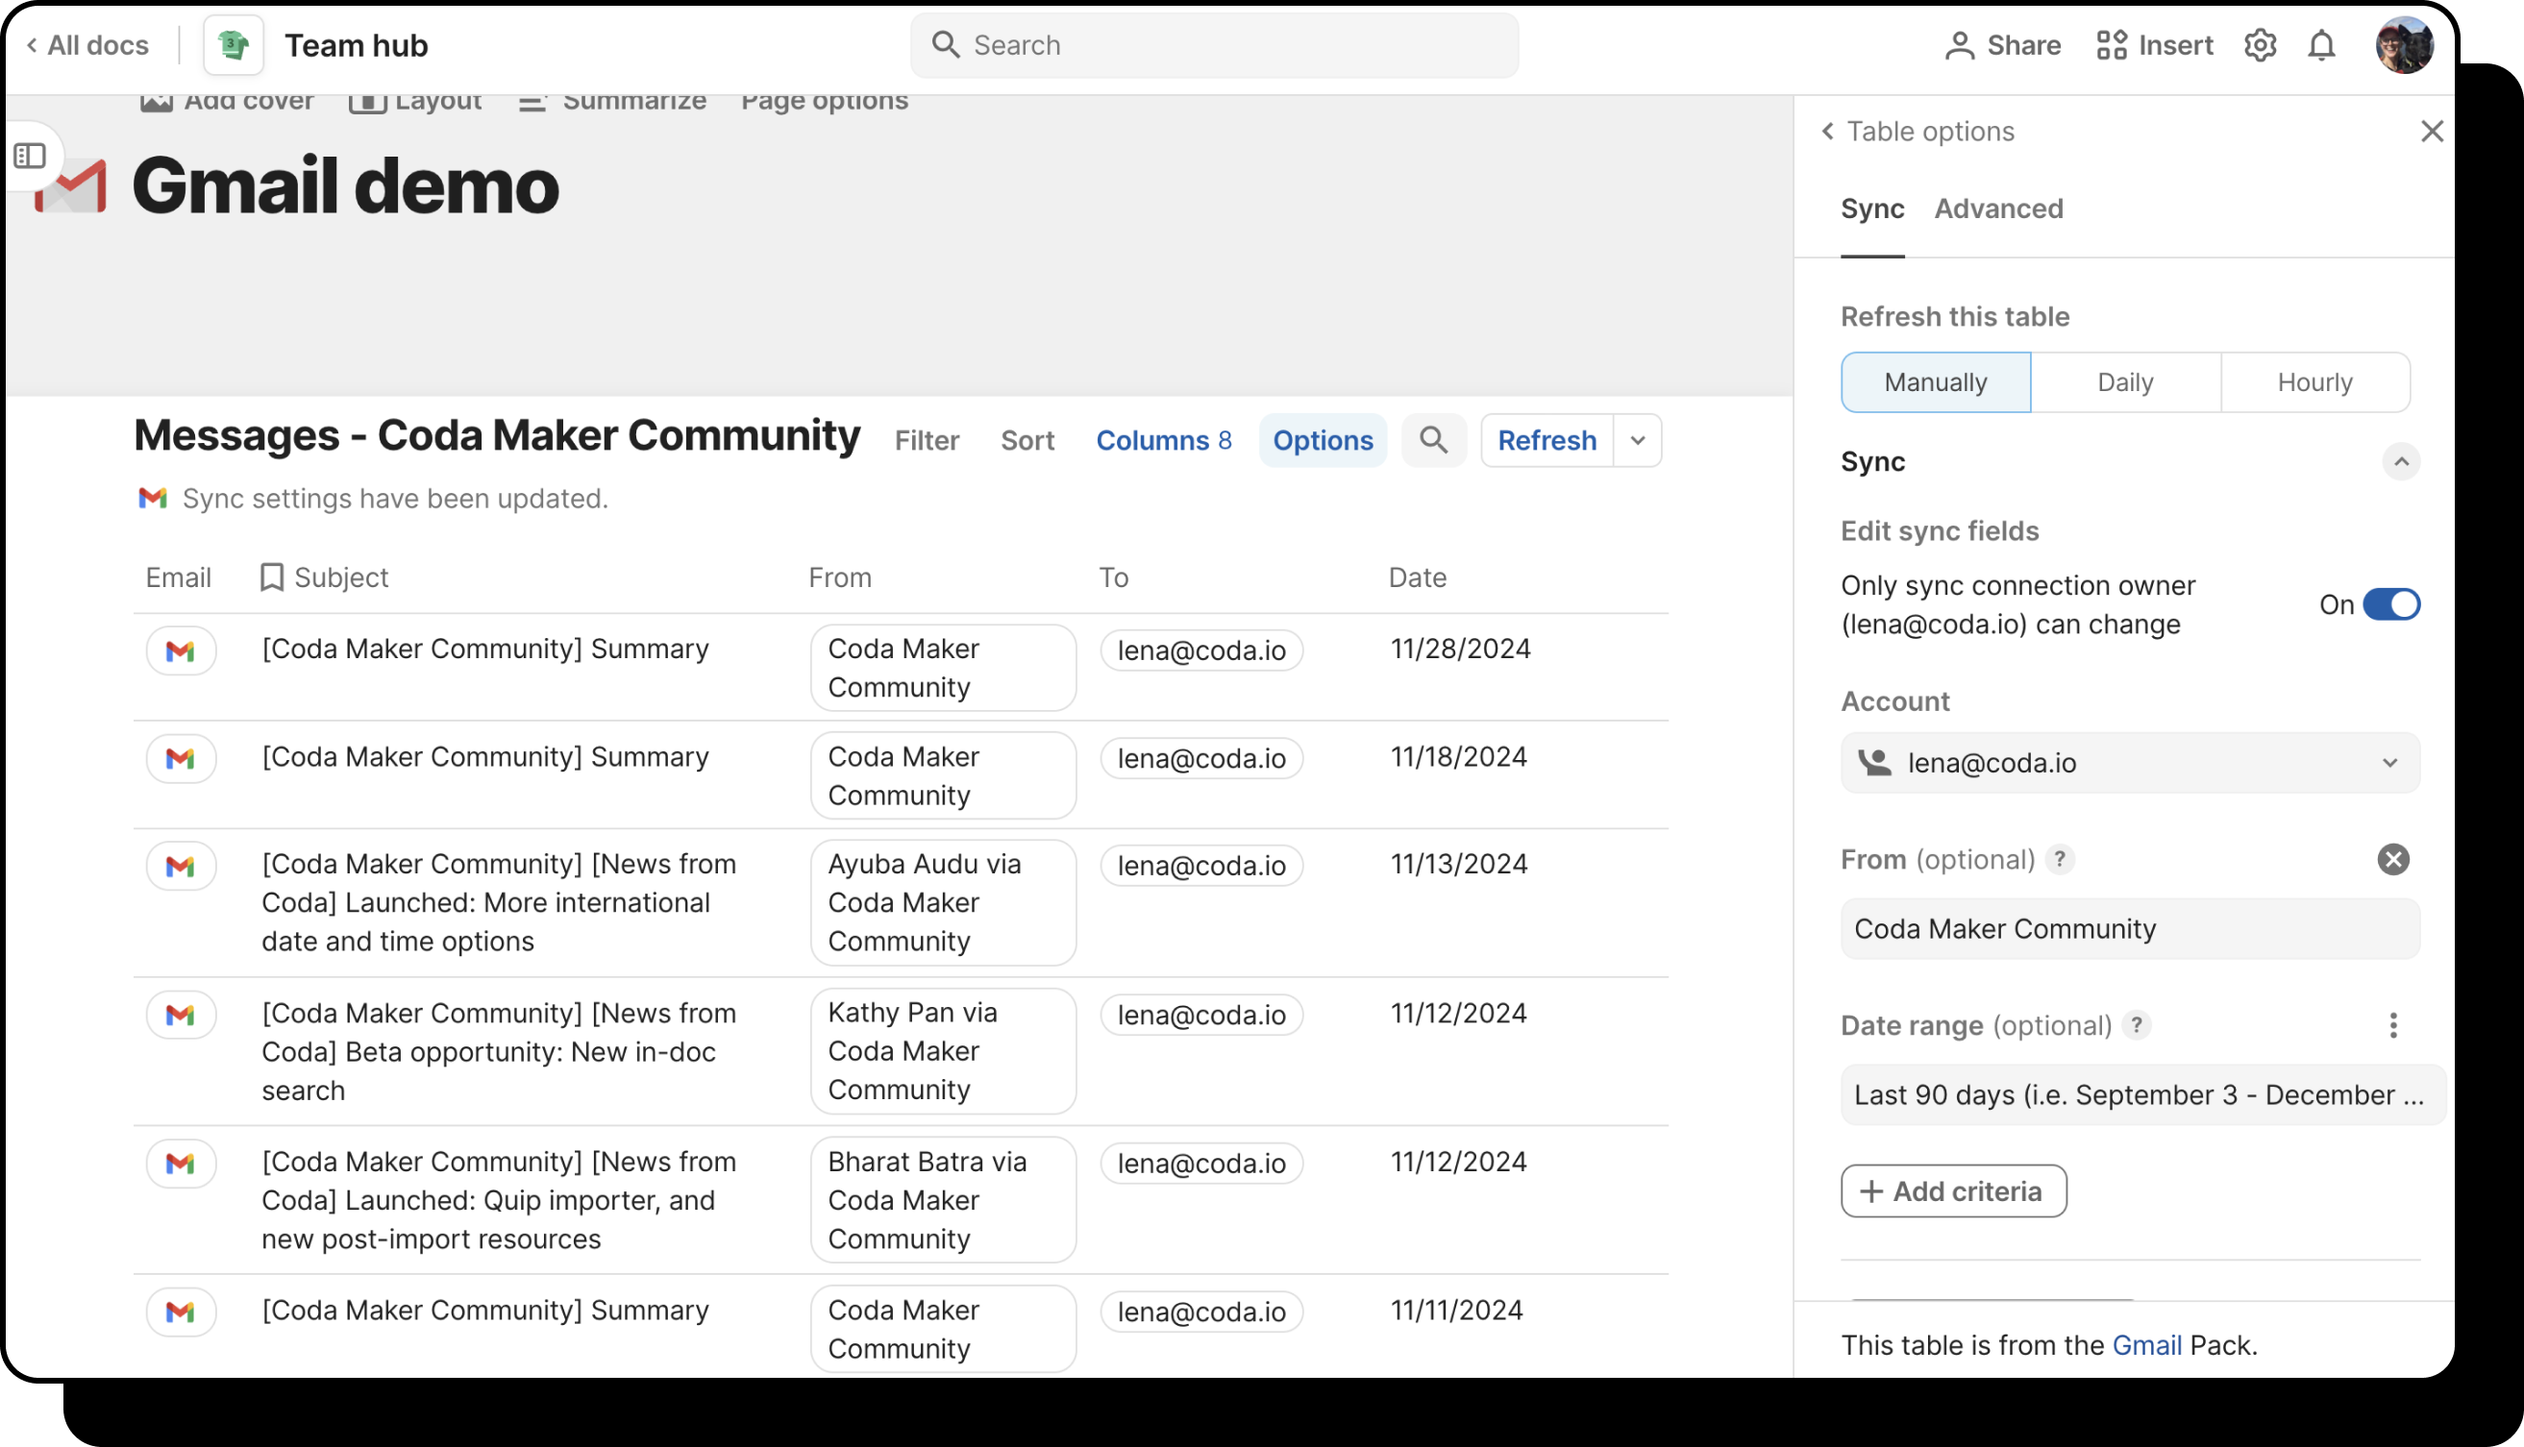This screenshot has width=2524, height=1447.
Task: Click the notifications bell icon
Action: point(2321,46)
